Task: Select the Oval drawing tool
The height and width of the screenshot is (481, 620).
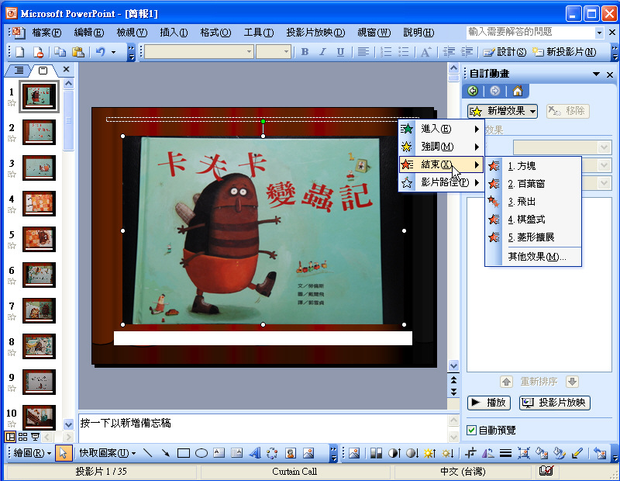Action: click(x=201, y=452)
